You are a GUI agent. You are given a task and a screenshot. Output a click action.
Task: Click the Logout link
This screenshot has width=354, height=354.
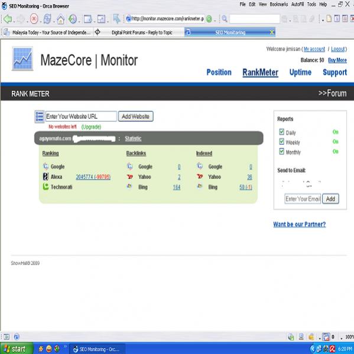pos(338,49)
